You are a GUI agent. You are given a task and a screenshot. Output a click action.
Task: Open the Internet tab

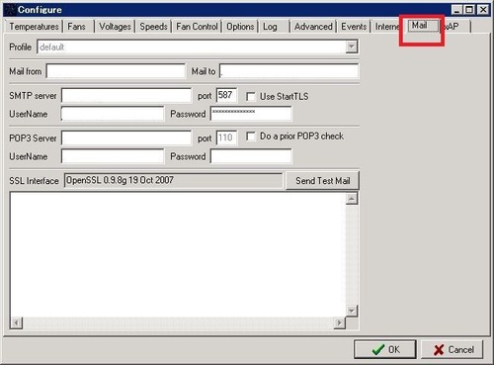pyautogui.click(x=387, y=27)
